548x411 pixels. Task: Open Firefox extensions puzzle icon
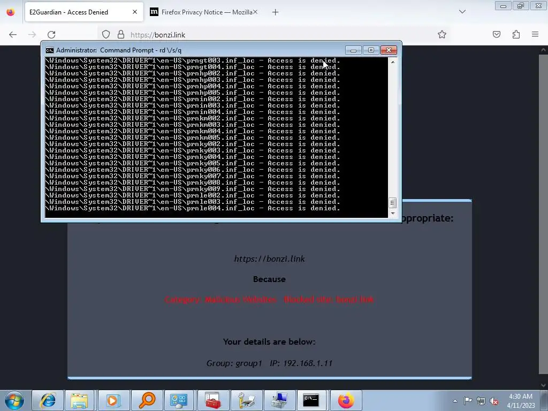516,34
